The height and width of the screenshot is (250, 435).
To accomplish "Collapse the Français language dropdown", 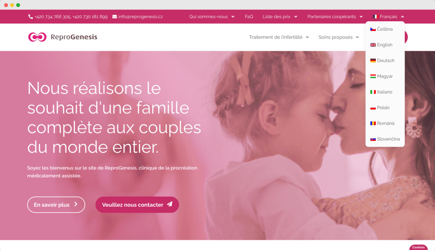I will coord(388,17).
